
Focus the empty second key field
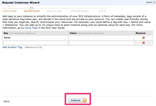pyautogui.click(x=35, y=43)
